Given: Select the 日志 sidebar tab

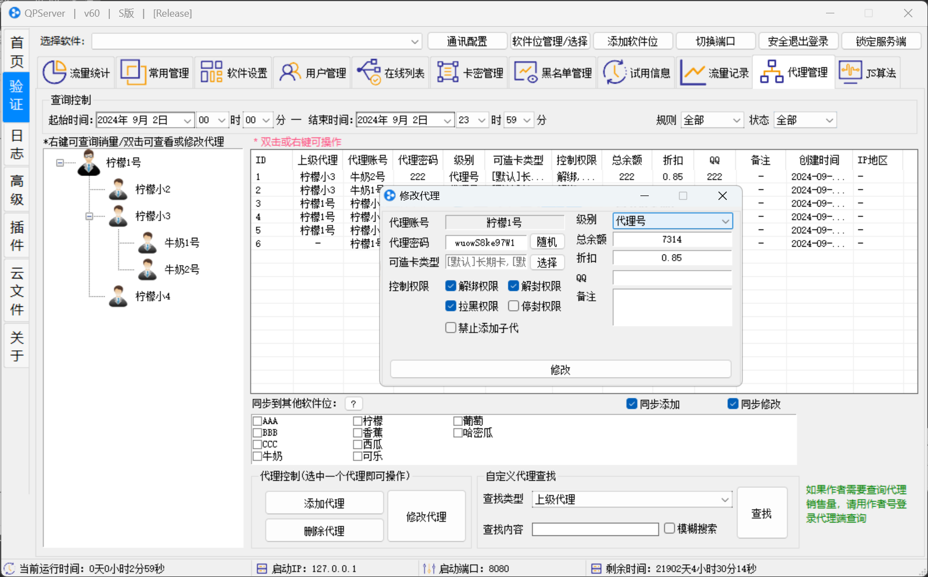Looking at the screenshot, I should tap(17, 144).
